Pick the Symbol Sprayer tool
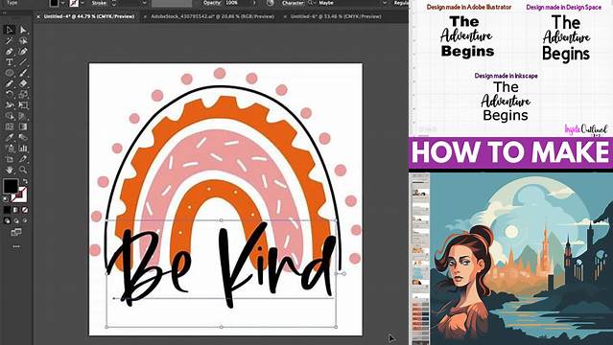 10,149
